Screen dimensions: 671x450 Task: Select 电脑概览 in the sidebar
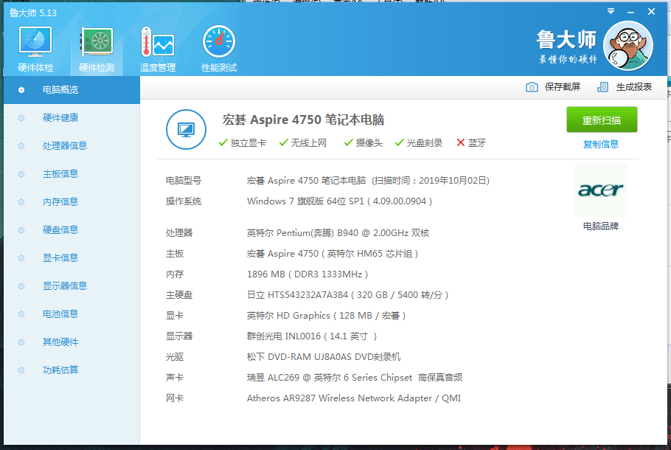click(72, 90)
